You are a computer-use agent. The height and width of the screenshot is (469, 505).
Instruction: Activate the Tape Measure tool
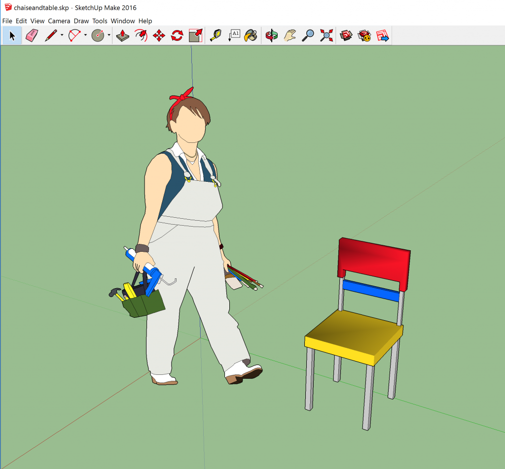point(216,35)
